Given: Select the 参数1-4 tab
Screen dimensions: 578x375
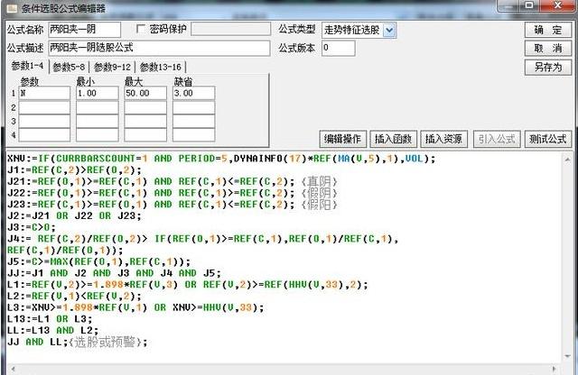Looking at the screenshot, I should [27, 67].
